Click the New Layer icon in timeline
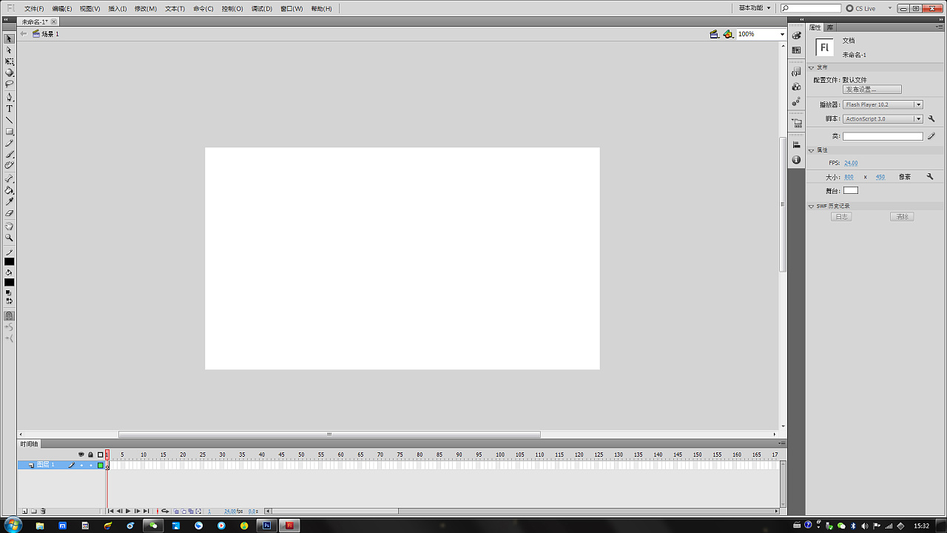Image resolution: width=947 pixels, height=533 pixels. tap(24, 511)
